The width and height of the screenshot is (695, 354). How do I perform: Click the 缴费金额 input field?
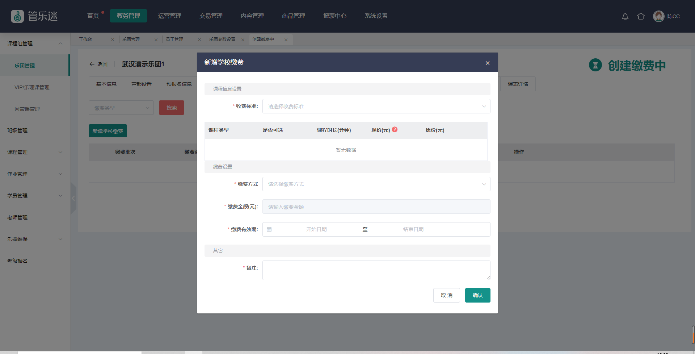(376, 207)
